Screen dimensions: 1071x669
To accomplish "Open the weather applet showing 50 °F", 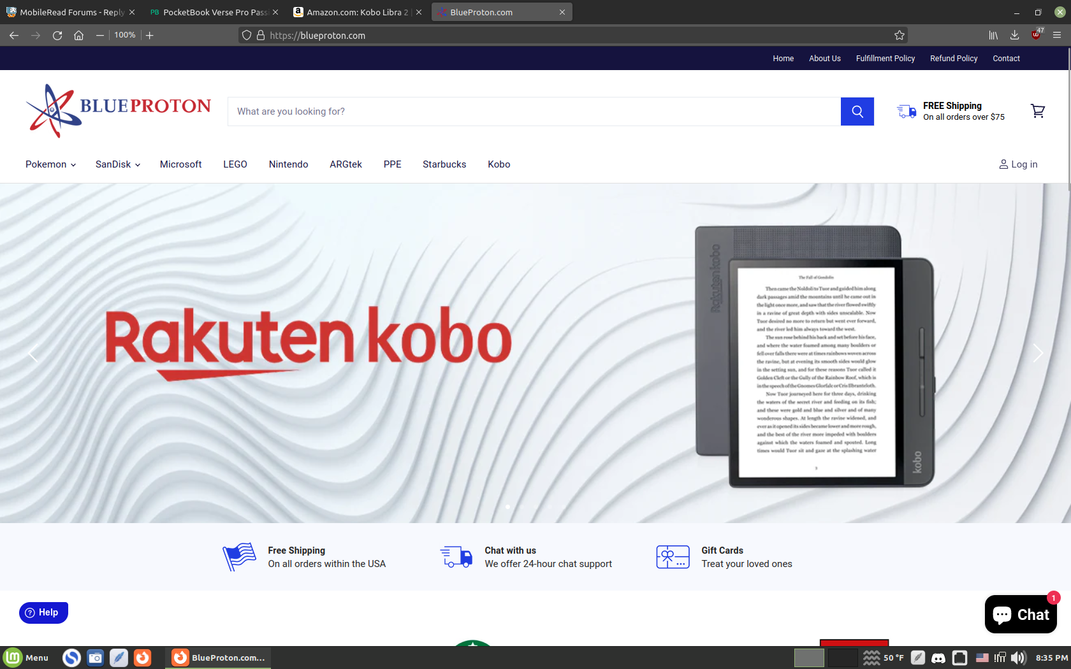I will 884,658.
